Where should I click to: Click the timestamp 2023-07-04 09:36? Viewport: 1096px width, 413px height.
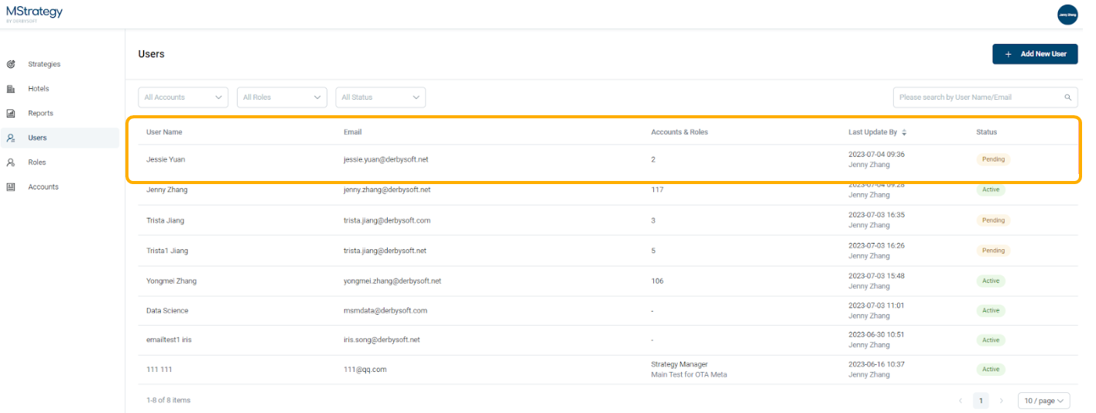click(x=876, y=154)
